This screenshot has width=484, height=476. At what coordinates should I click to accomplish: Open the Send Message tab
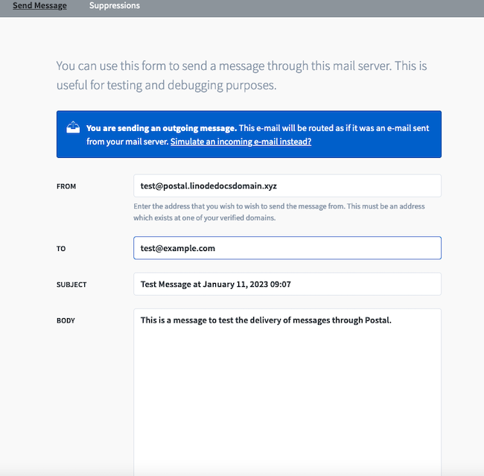pyautogui.click(x=39, y=6)
